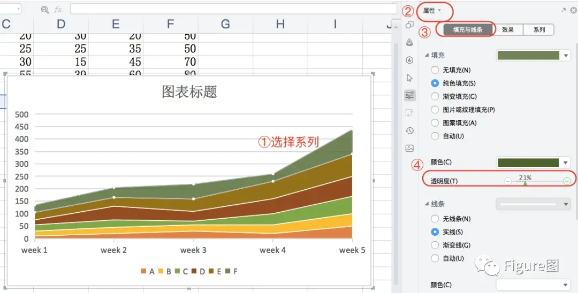Click the fill preset green color swatch
578x293 pixels.
click(528, 55)
